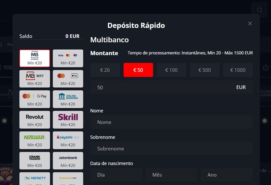Pick the paysafecard payment tile
The image size is (271, 185).
pyautogui.click(x=68, y=140)
